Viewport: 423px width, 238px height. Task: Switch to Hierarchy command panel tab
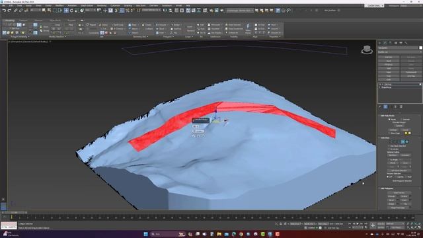[391, 43]
